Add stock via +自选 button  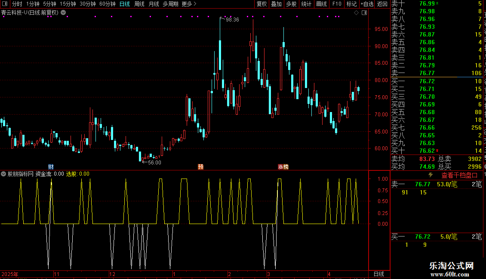pyautogui.click(x=367, y=4)
